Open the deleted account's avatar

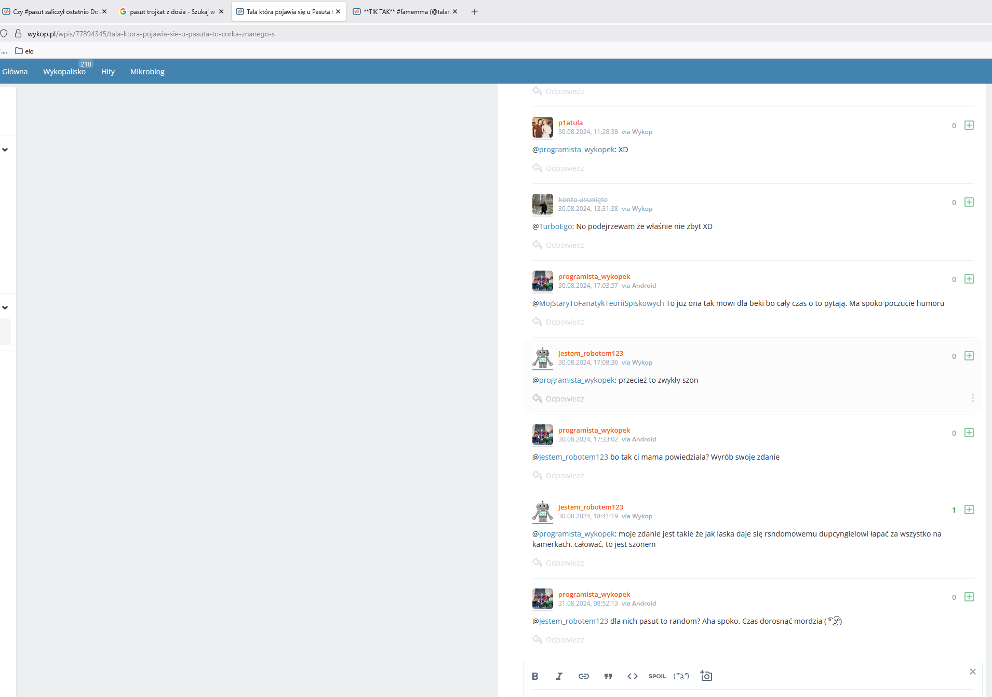pyautogui.click(x=543, y=204)
